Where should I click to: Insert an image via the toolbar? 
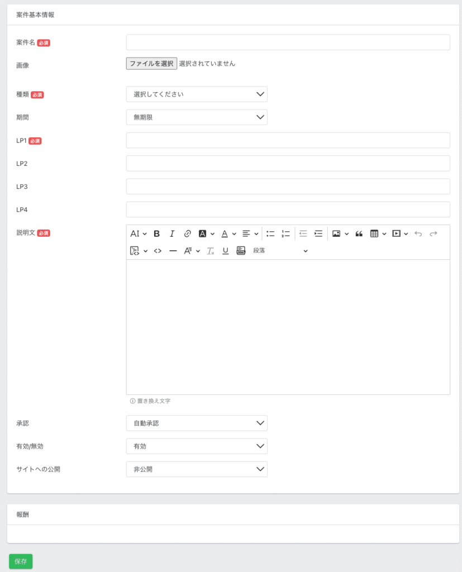336,234
